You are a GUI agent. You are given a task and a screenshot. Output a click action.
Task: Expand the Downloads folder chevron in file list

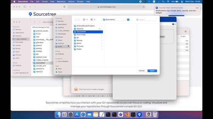[x=102, y=35]
